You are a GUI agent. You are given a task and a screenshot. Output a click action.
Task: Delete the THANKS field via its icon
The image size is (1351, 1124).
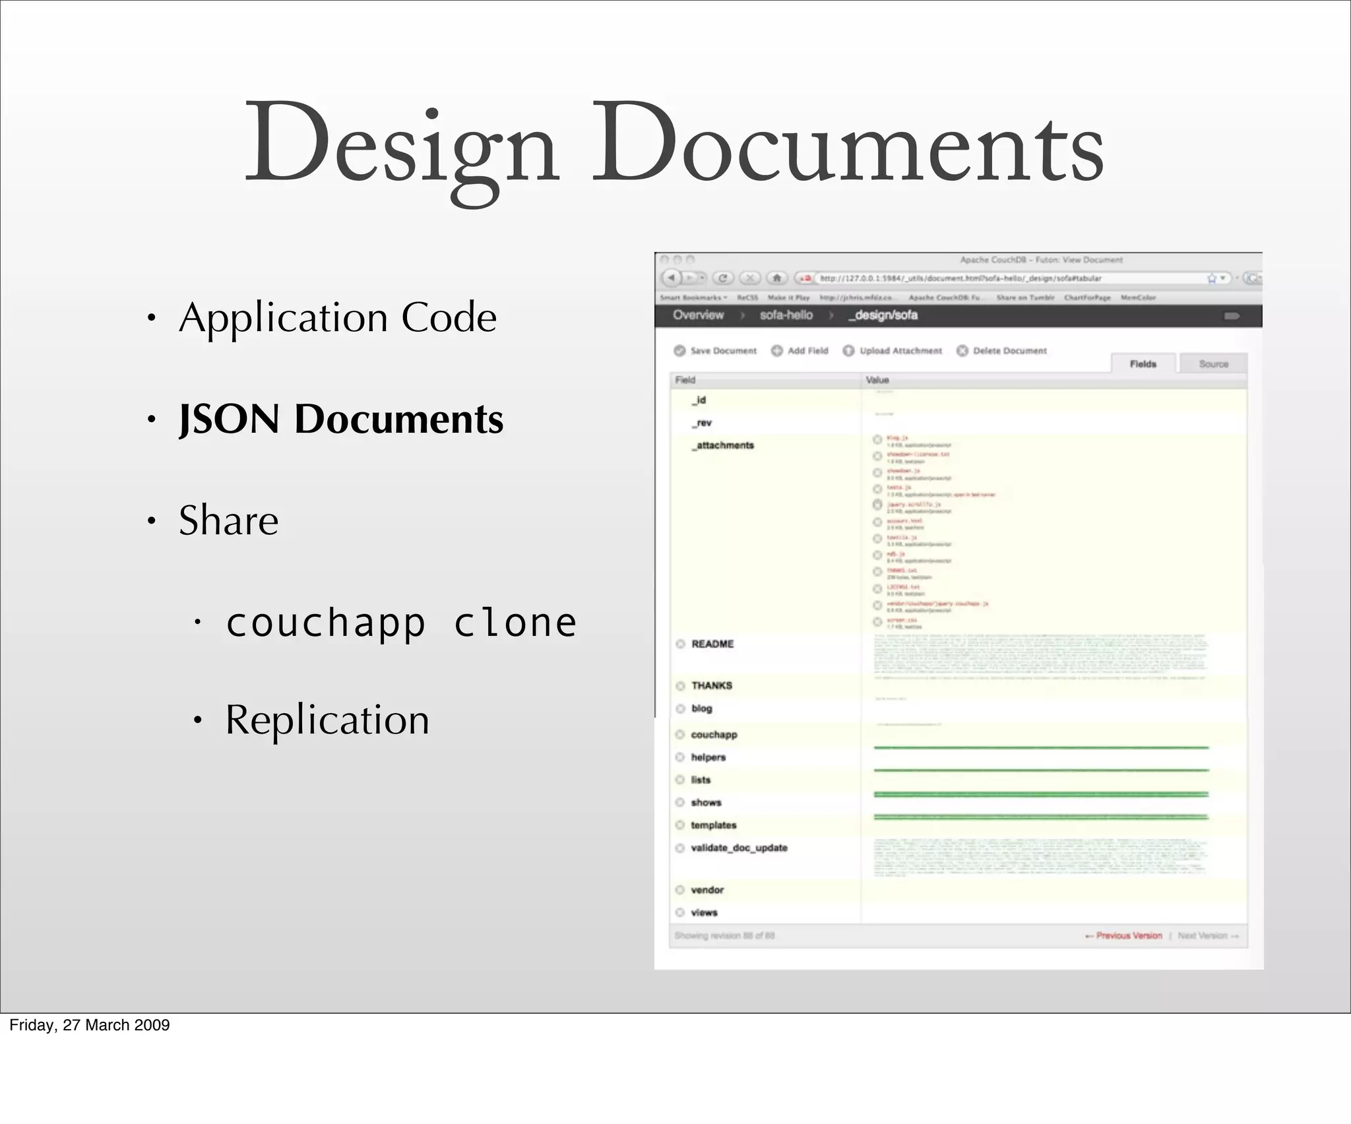[680, 686]
